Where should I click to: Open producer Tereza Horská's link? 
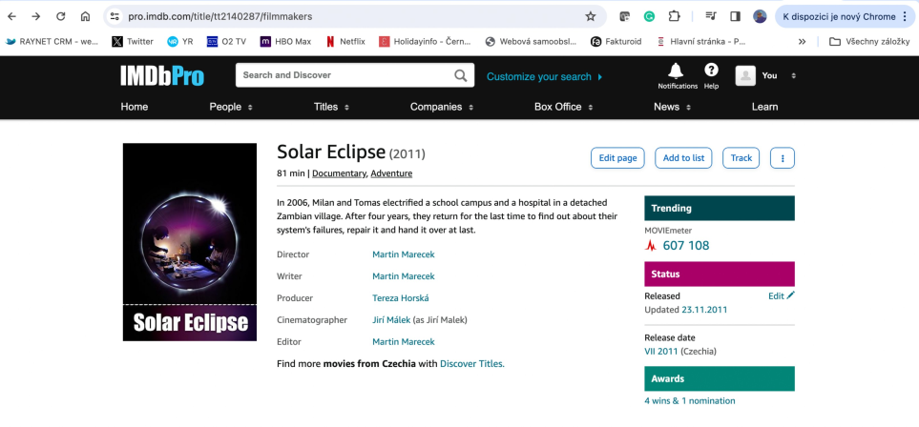click(x=400, y=298)
